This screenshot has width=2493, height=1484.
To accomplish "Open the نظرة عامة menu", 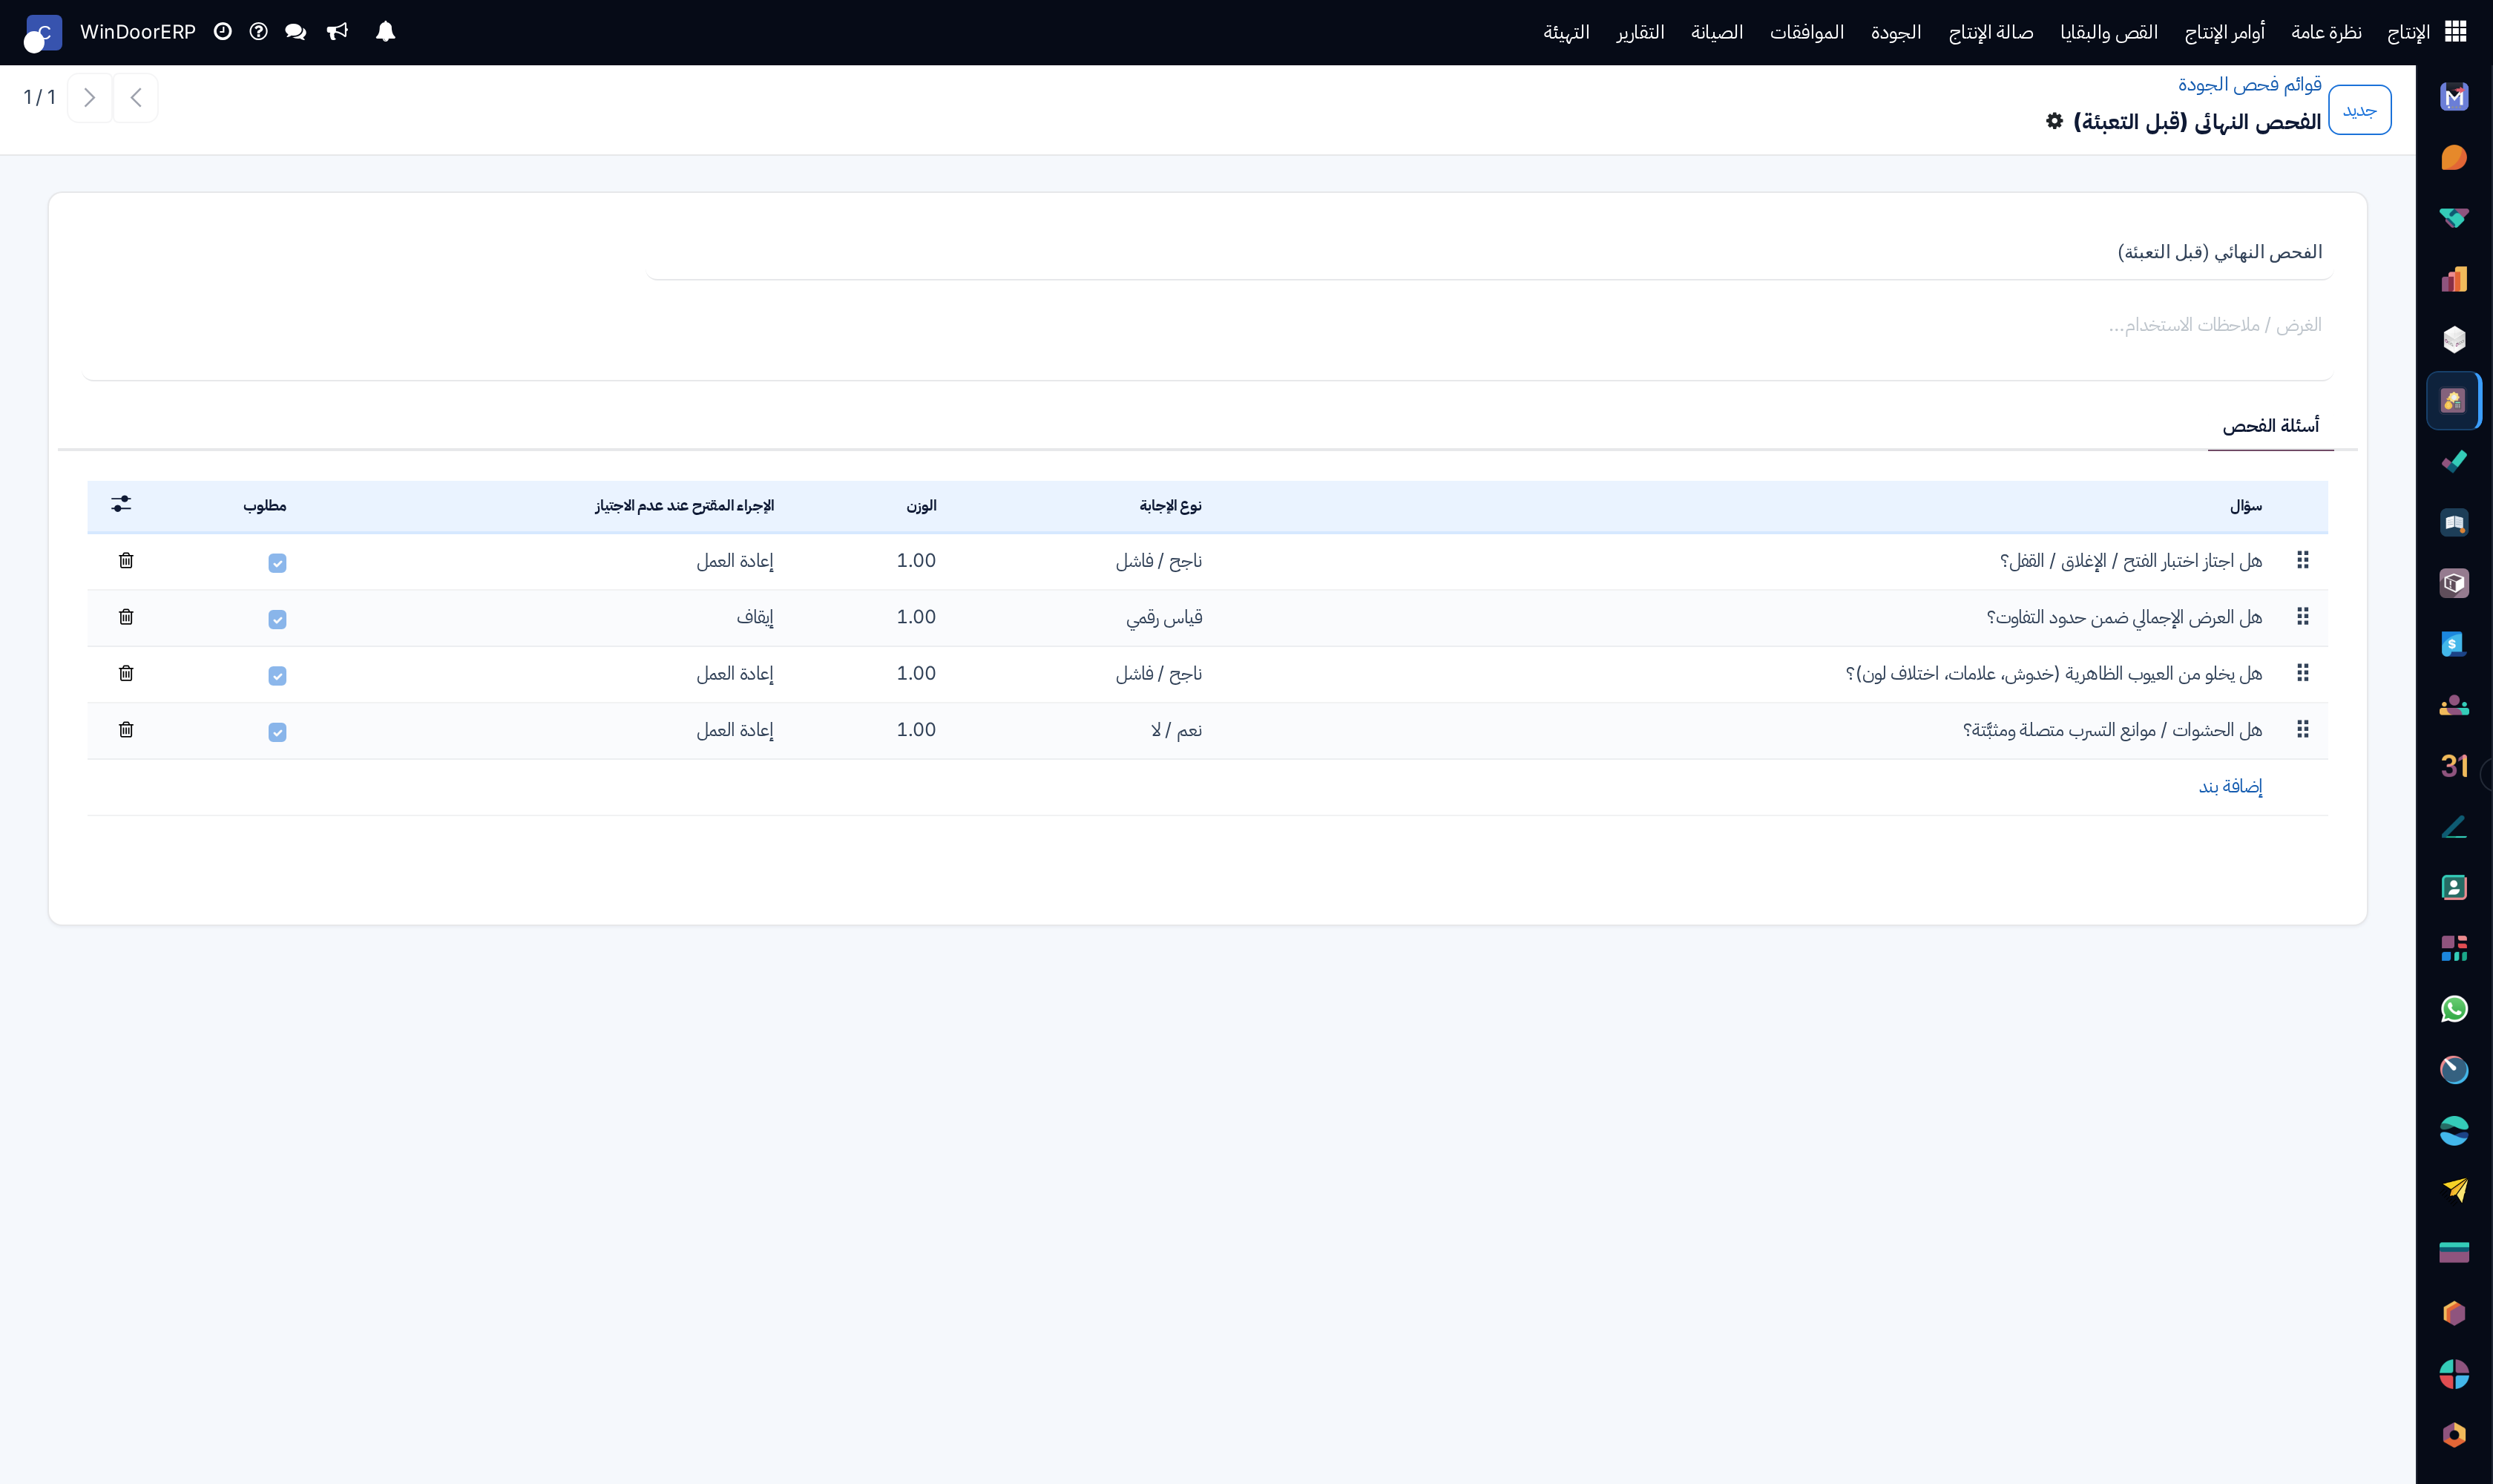I will (x=2326, y=32).
